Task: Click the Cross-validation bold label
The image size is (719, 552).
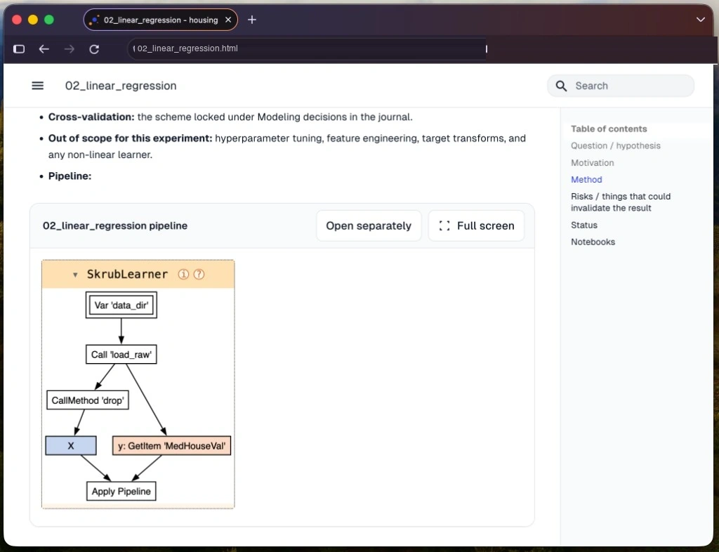Action: point(91,117)
